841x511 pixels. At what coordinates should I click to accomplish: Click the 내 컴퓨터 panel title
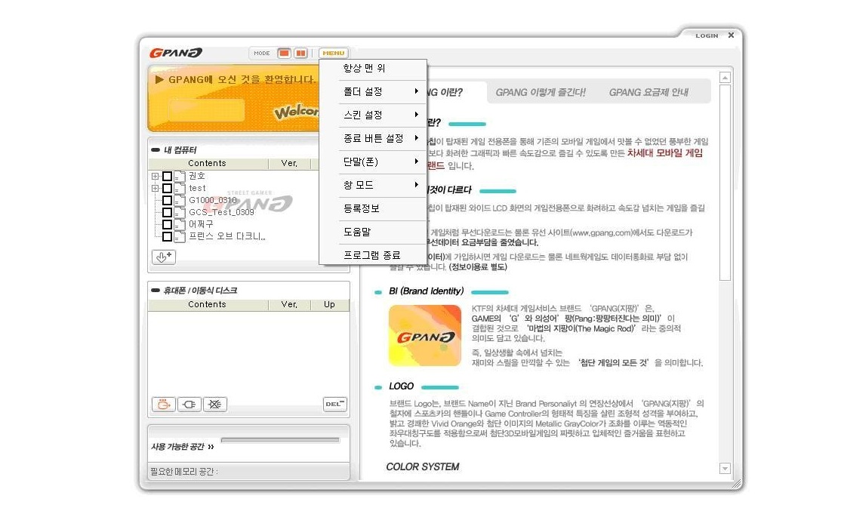[x=180, y=150]
